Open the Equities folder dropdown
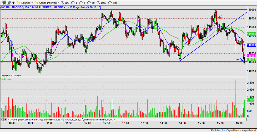The width and height of the screenshot is (257, 132). point(25,3)
